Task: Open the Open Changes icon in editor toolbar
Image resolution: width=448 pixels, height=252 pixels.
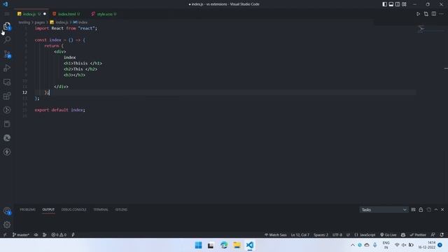Action: 426,14
